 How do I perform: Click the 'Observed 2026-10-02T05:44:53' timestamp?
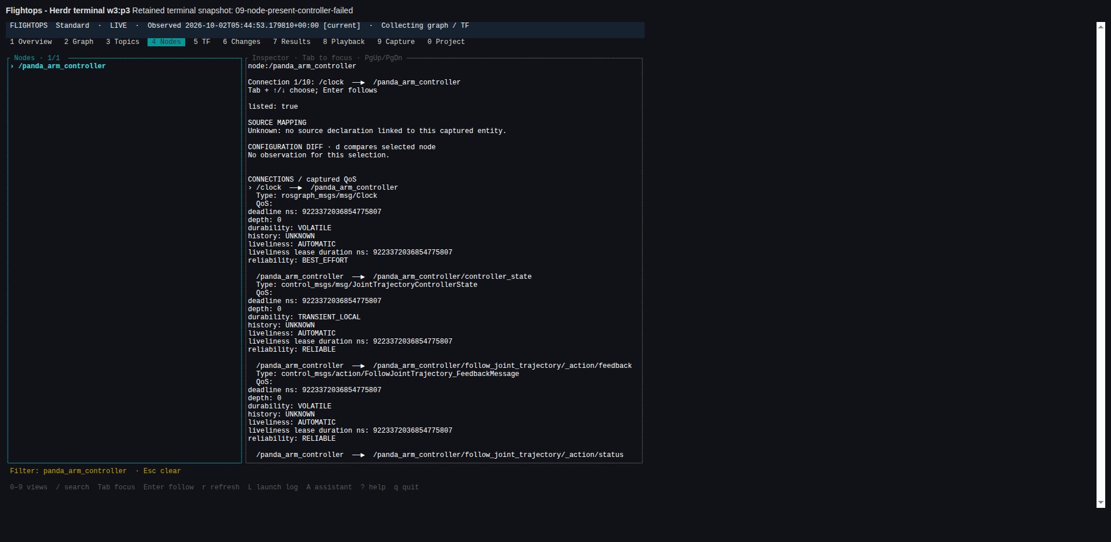(x=254, y=25)
